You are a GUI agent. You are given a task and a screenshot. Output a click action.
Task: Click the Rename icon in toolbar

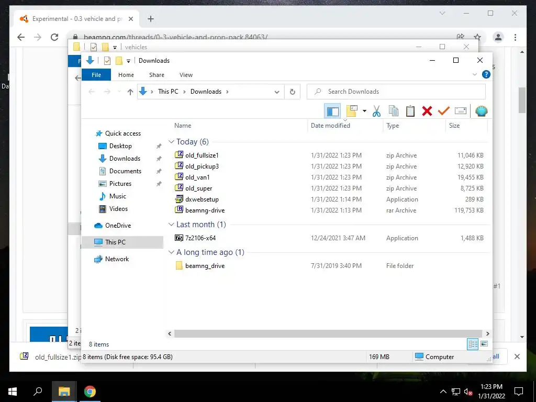(461, 111)
